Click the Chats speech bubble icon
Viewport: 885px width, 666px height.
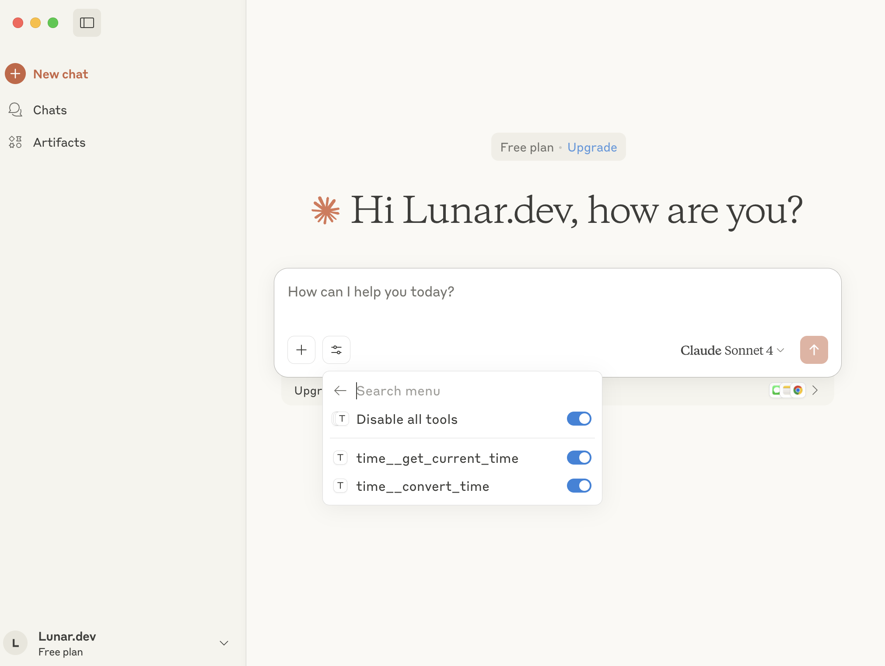coord(15,109)
